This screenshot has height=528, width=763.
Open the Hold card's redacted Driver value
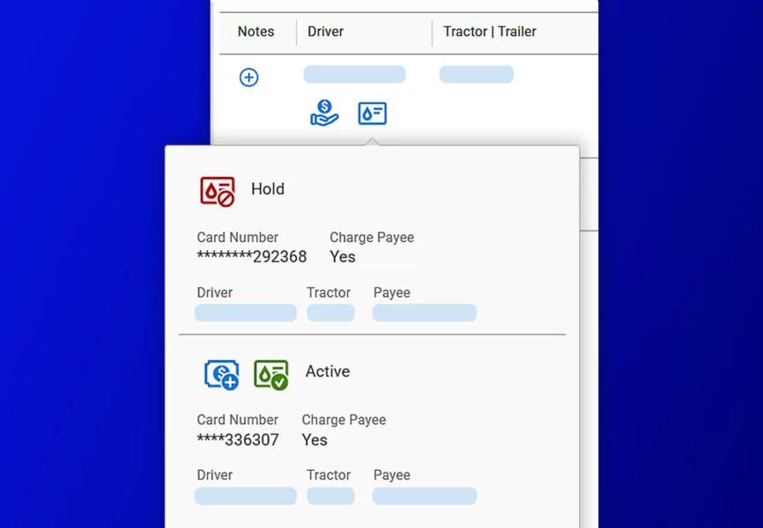(x=246, y=312)
